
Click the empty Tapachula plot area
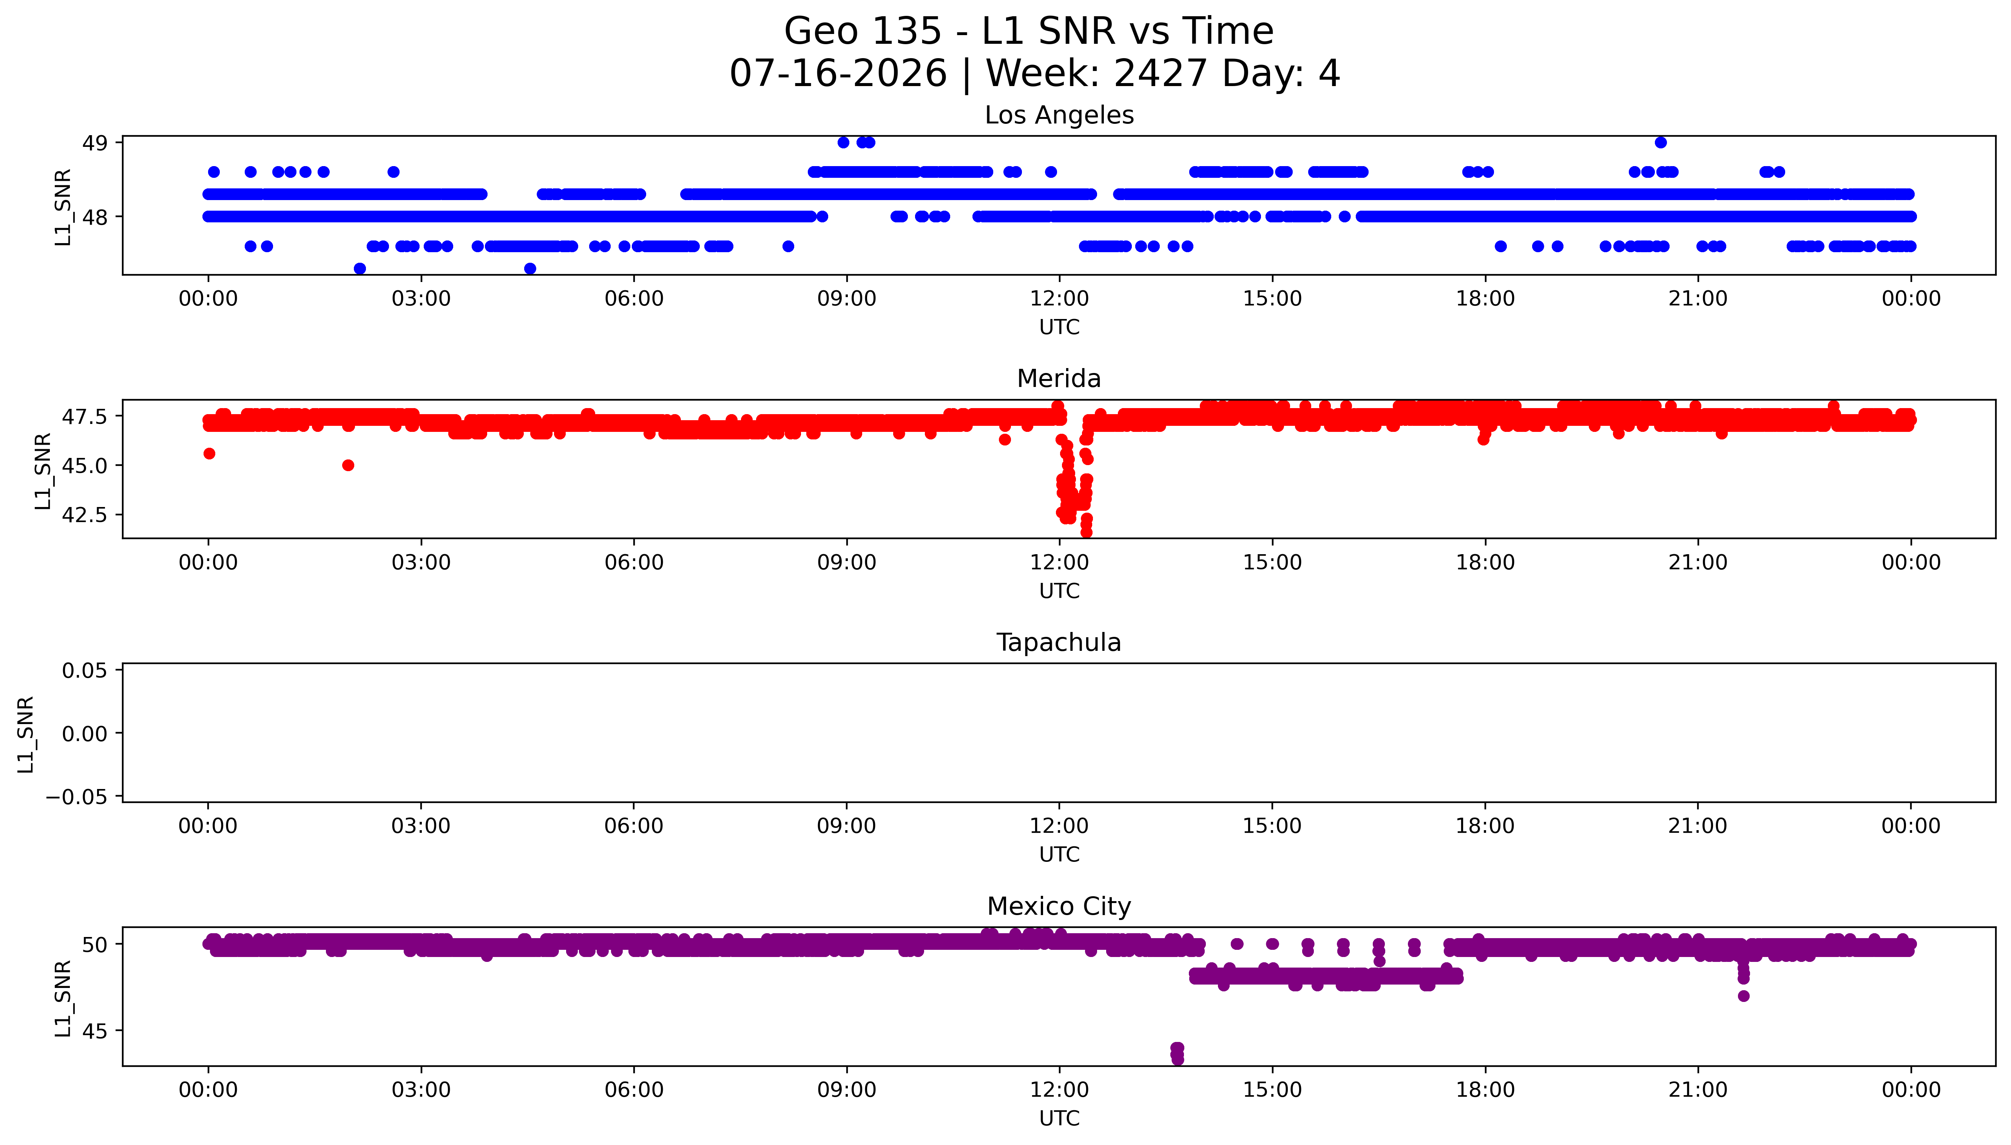1059,733
